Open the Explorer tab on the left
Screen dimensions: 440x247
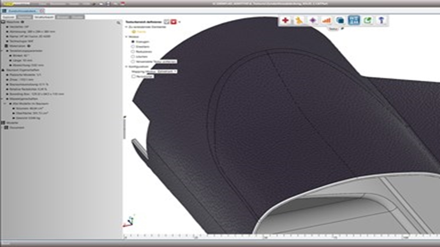point(9,17)
